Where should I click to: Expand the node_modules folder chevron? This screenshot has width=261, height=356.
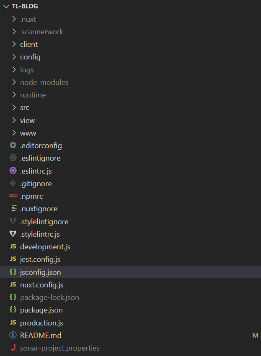pos(14,82)
